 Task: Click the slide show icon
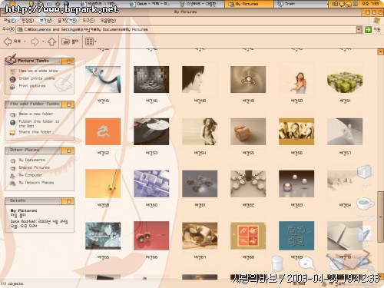(x=12, y=71)
